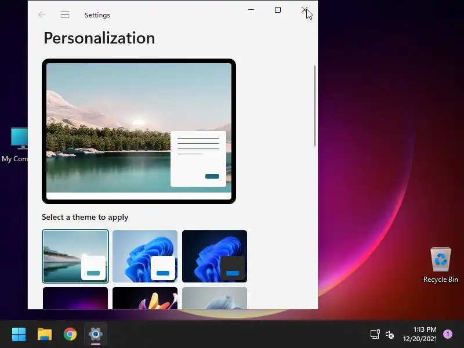Click the Settings window vertical scrollbar
Screen dimensions: 464x348
click(x=315, y=106)
